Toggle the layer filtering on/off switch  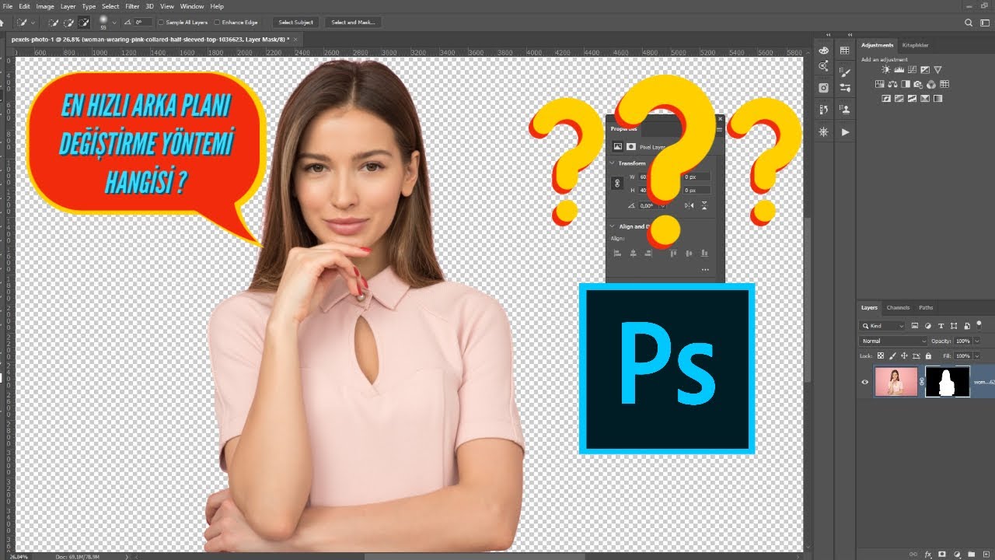point(979,324)
